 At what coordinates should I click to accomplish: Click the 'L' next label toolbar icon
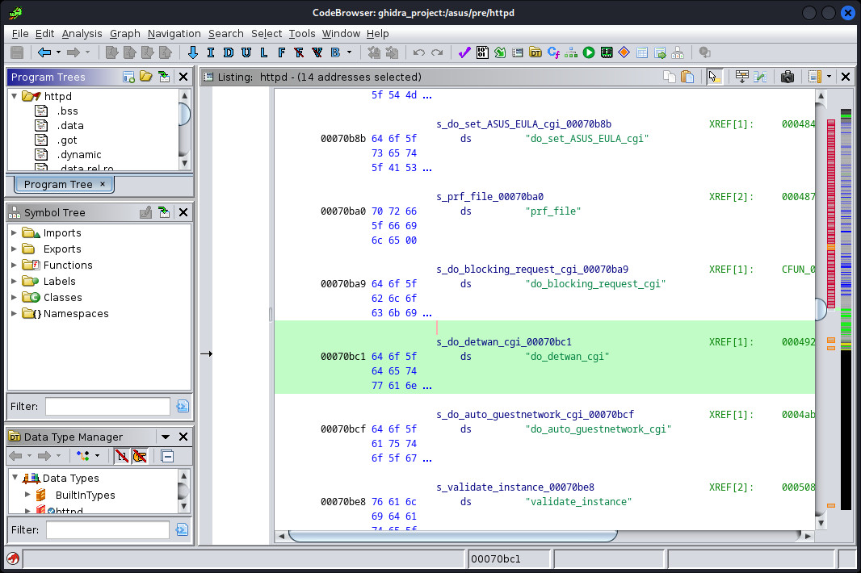pos(263,52)
